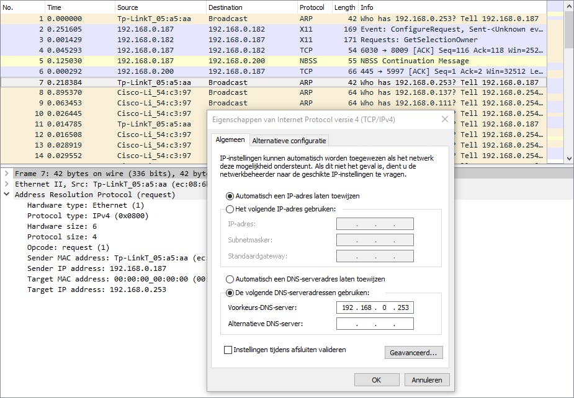Click the disabled Standaardgateway field
Screen dimensions: 574x398
(x=375, y=256)
